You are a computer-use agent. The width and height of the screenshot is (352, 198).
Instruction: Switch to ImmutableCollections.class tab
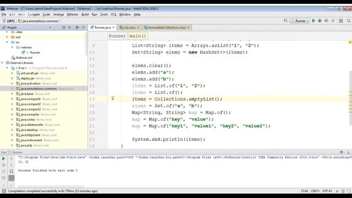pos(167,28)
